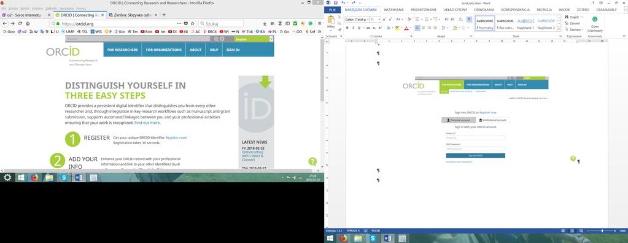Click the Save to Pocket icon in the address bar
Image resolution: width=628 pixels, height=243 pixels.
(186, 24)
